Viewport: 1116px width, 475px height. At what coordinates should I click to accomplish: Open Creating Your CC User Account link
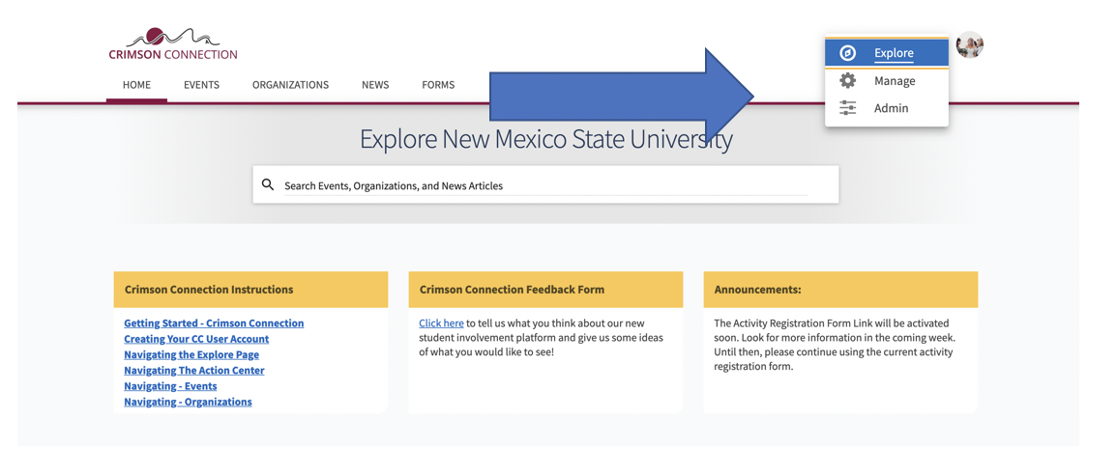[x=196, y=339]
